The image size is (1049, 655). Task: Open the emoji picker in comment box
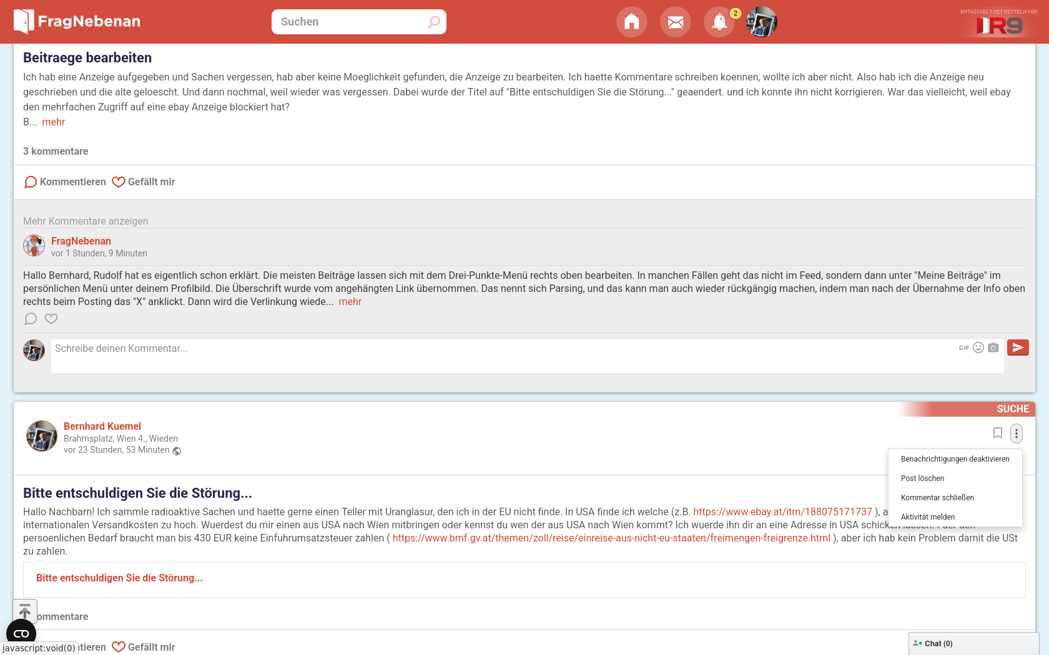(x=978, y=348)
